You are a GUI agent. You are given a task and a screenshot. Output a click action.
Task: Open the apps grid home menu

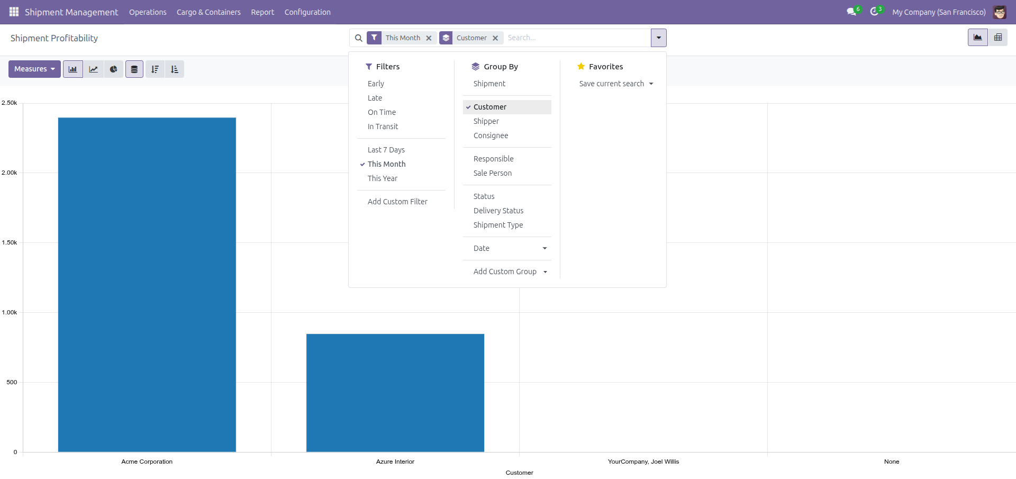[x=14, y=12]
